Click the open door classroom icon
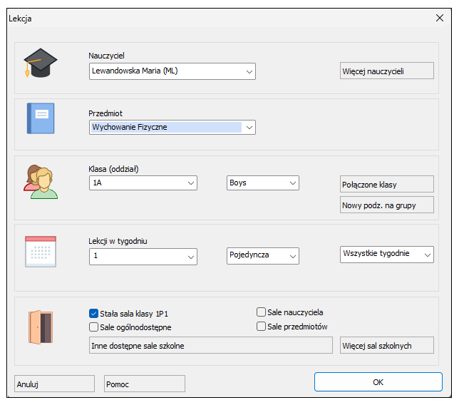Image resolution: width=459 pixels, height=405 pixels. point(41,327)
